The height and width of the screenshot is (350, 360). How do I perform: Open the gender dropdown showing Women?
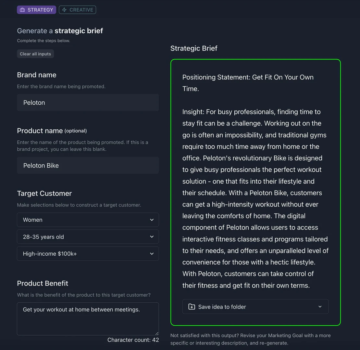tap(88, 220)
